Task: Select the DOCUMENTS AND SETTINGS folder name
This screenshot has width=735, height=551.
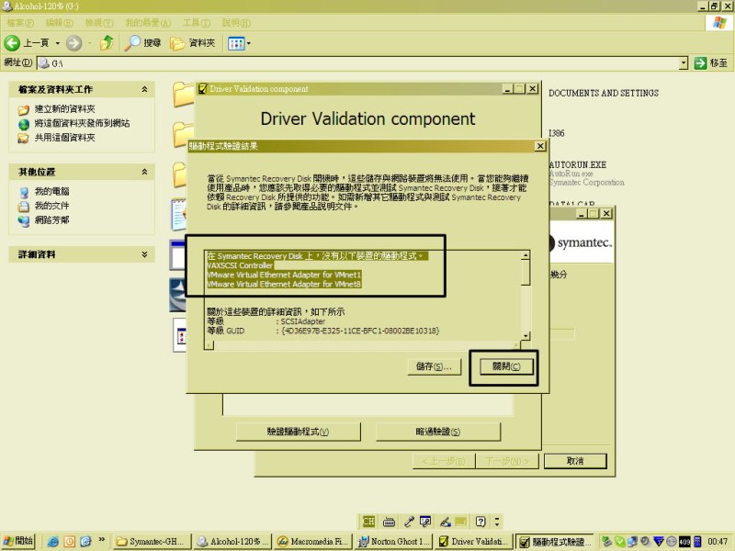Action: 604,93
